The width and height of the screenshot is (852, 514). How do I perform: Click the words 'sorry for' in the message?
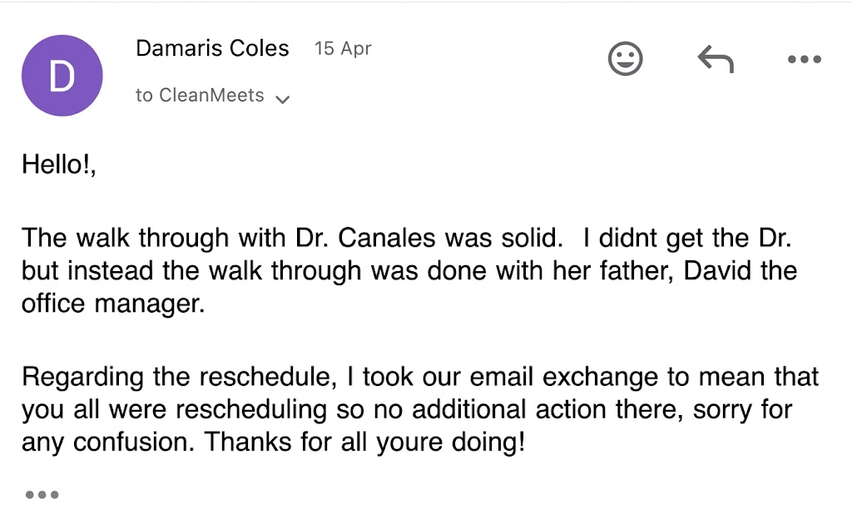click(743, 409)
